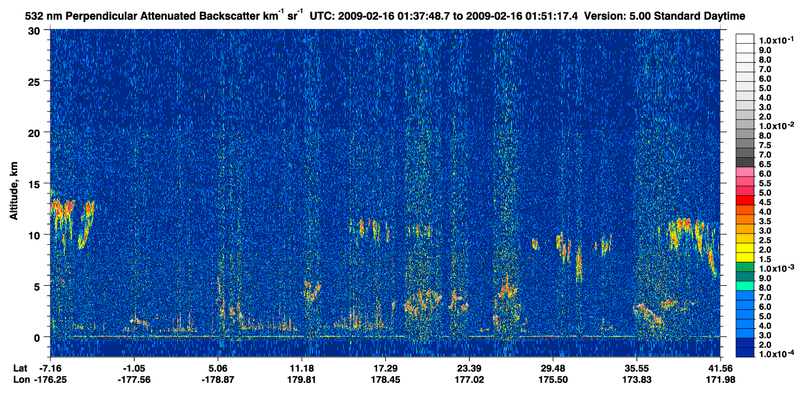Screen dimensions: 800x410
Task: Click the pure red swatch in color bar
Action: point(745,200)
